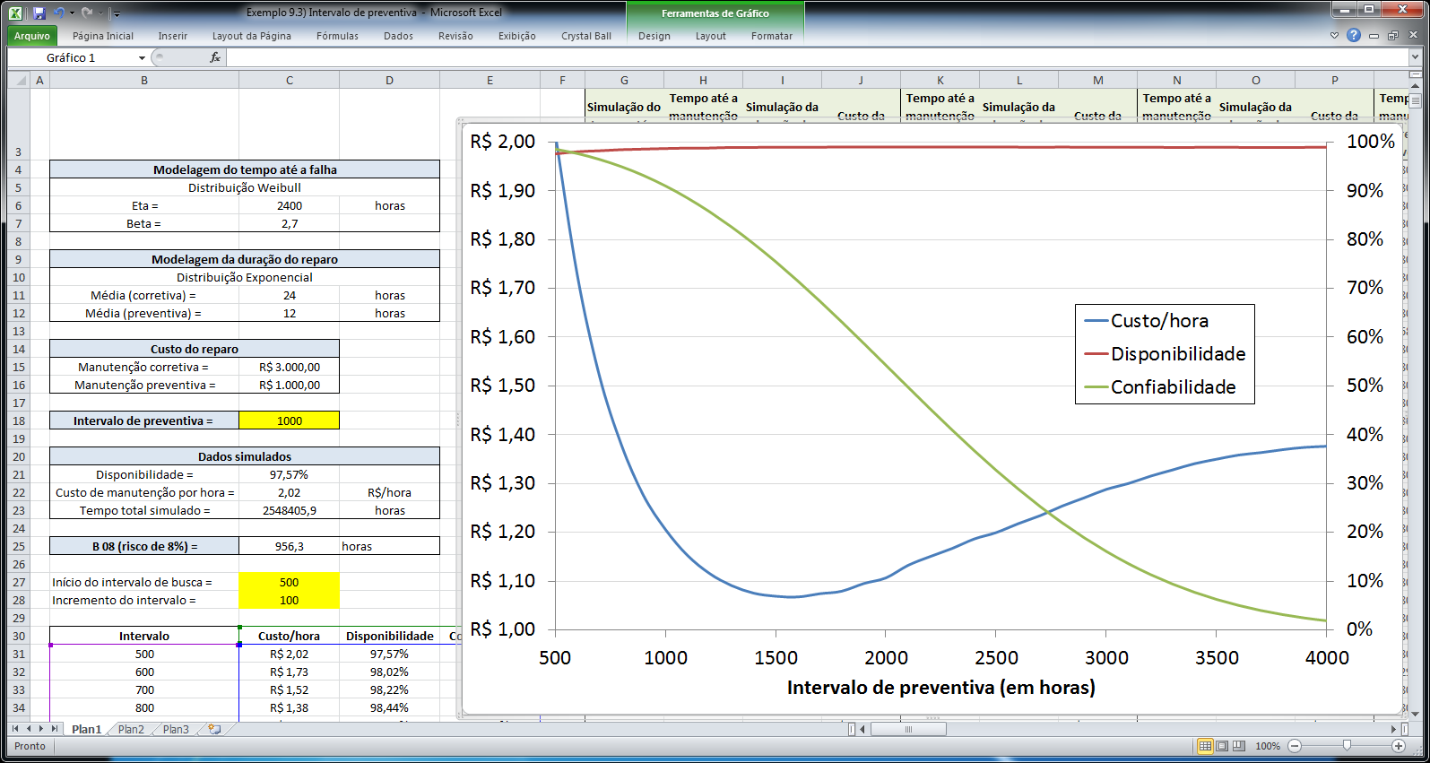
Task: Go to the last sheet tab arrow
Action: click(x=55, y=729)
